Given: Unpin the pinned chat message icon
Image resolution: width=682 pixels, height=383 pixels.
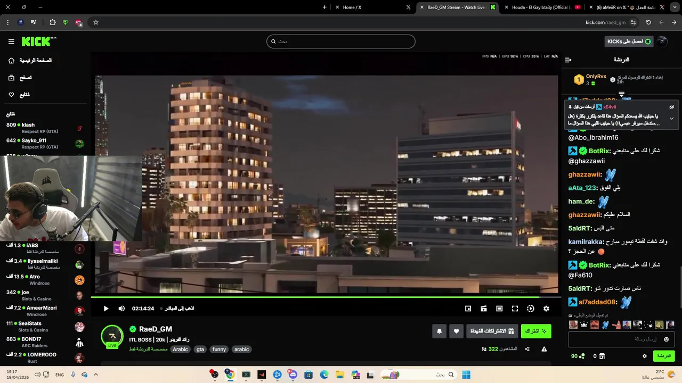Looking at the screenshot, I should click(x=671, y=107).
